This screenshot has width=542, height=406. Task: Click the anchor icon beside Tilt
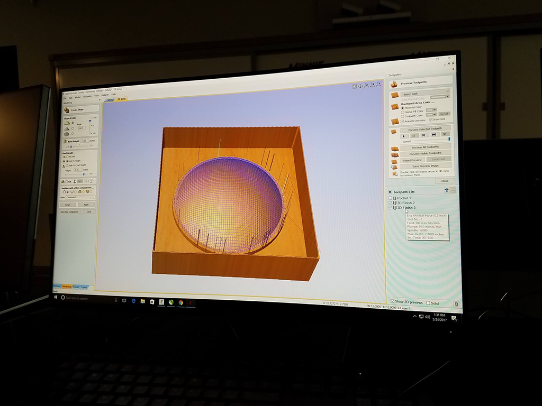coord(74,181)
